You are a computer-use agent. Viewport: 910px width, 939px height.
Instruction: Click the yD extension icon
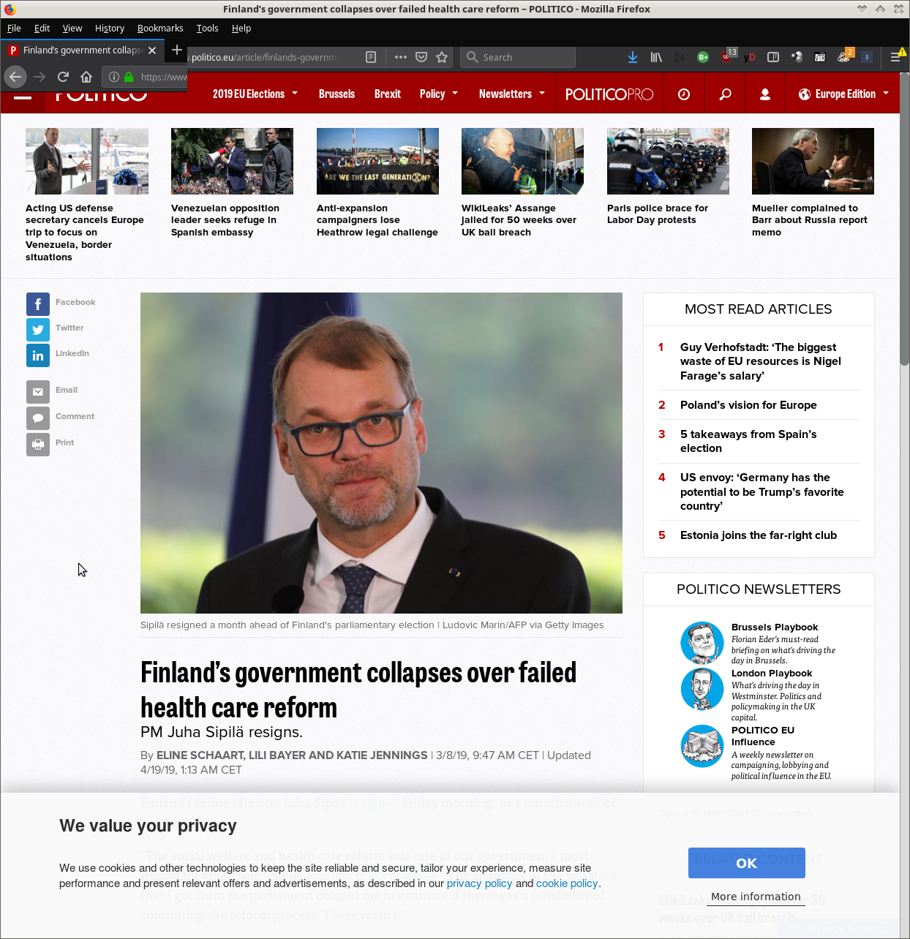(x=750, y=57)
